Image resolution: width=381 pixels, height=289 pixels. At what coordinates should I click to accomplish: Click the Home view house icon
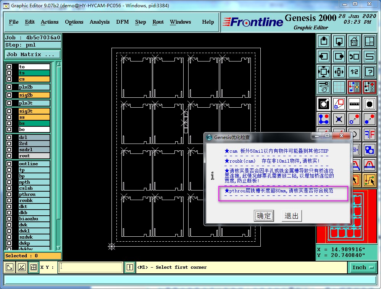[354, 41]
